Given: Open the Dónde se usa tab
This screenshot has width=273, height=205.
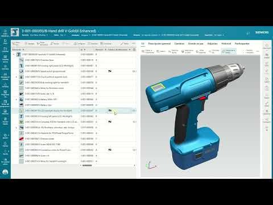Looking at the screenshot, I should (196, 44).
